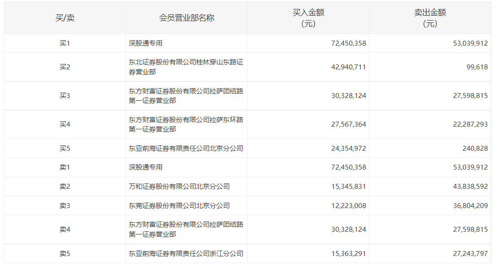The height and width of the screenshot is (268, 495).
Task: Click sell amount 99,618
Action: 477,67
